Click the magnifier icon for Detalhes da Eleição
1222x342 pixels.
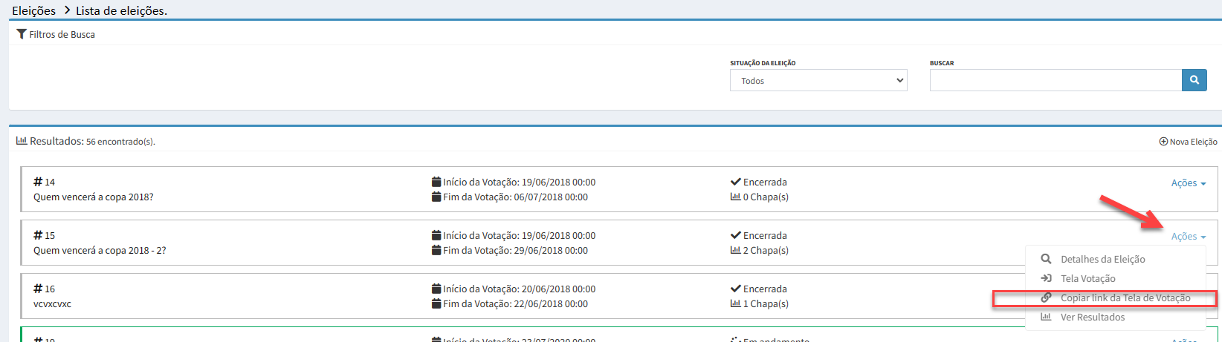[x=1046, y=259]
